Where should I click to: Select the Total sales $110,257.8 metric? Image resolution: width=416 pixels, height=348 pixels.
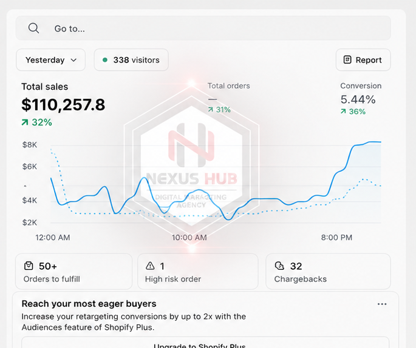point(63,105)
